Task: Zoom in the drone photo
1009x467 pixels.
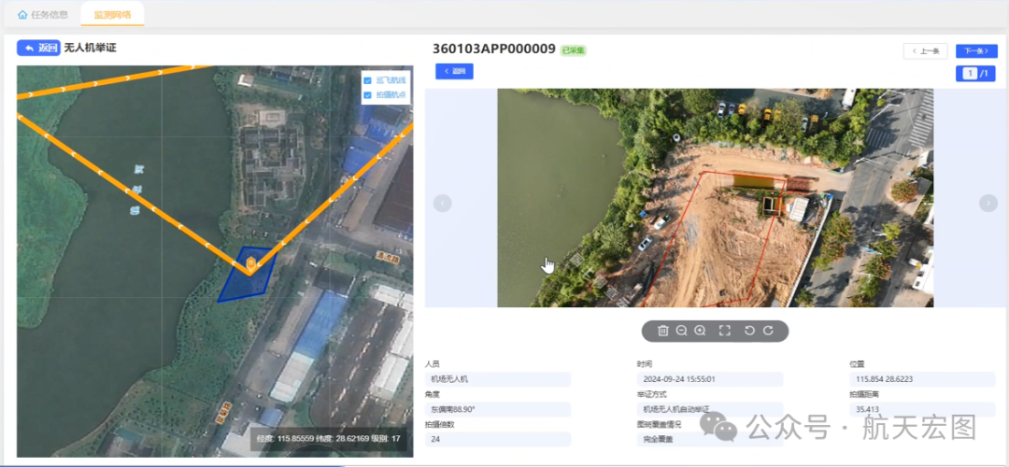Action: pyautogui.click(x=700, y=331)
